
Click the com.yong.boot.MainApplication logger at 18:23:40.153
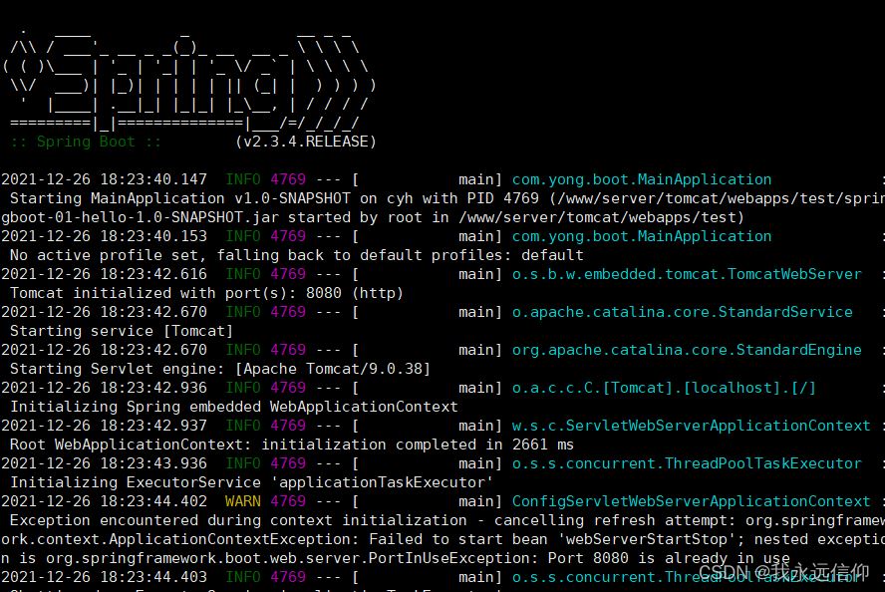[x=642, y=236]
